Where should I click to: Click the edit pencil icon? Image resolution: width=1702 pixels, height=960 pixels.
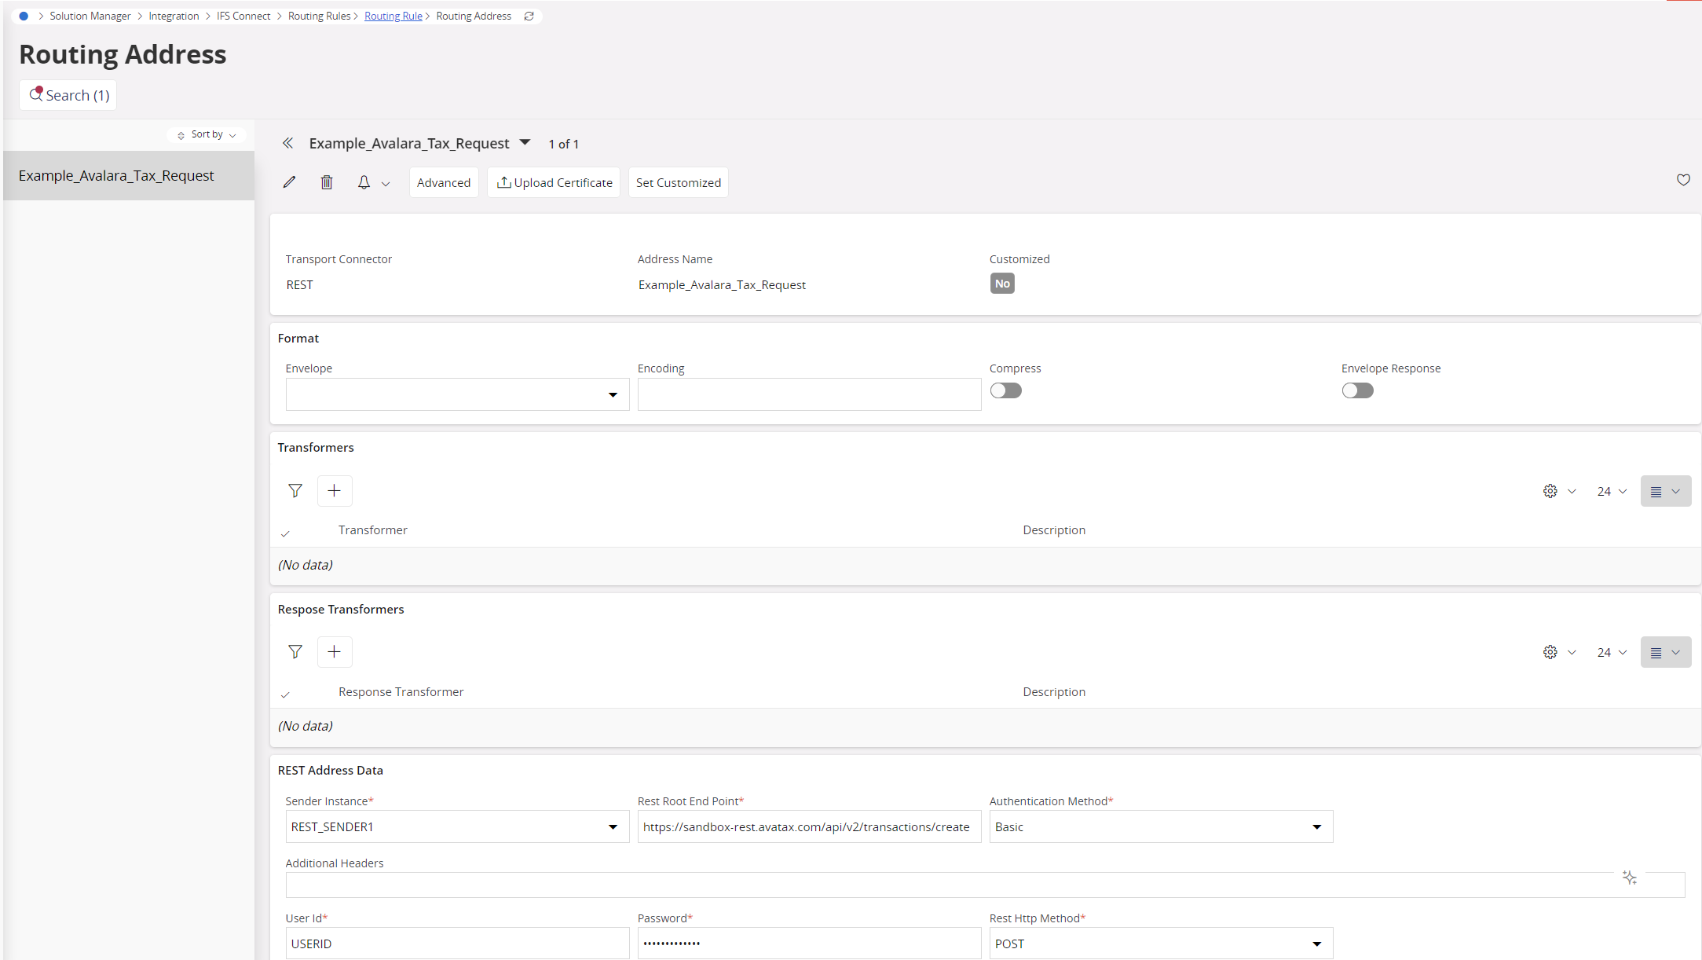click(x=290, y=182)
